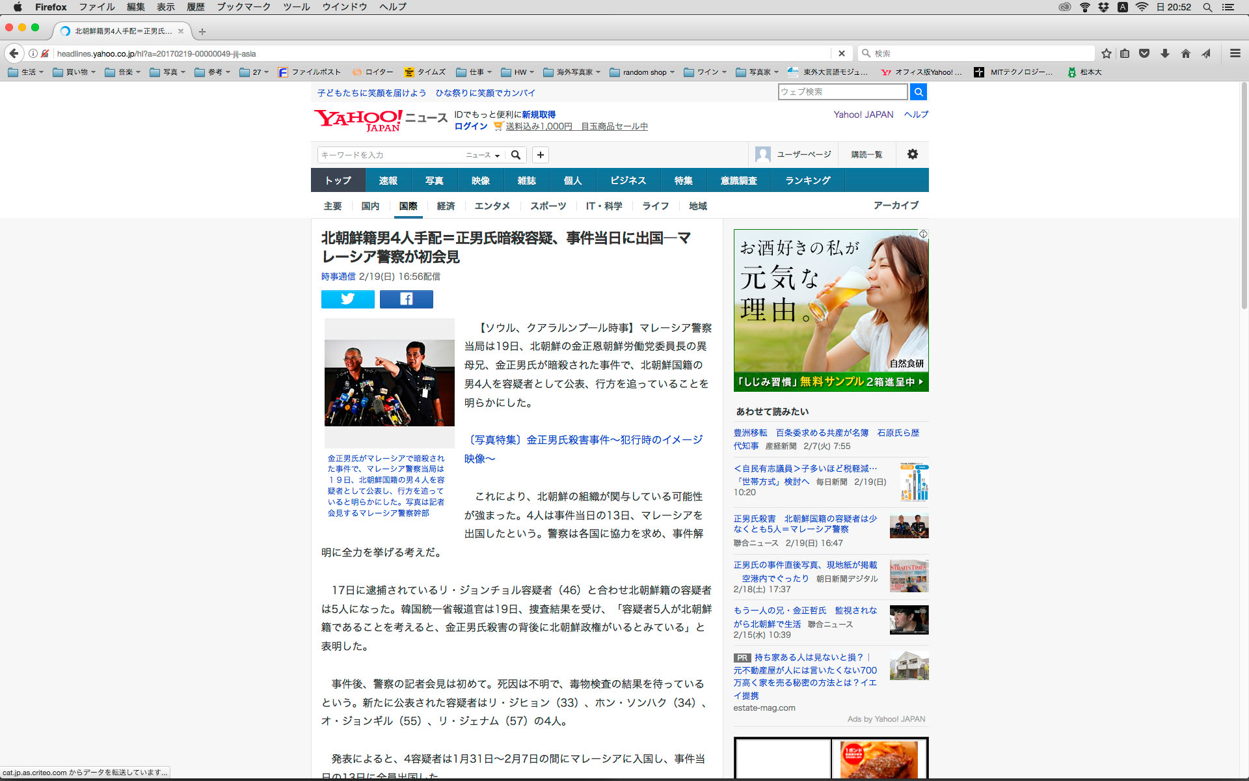
Task: Stop page loading with X button
Action: click(841, 53)
